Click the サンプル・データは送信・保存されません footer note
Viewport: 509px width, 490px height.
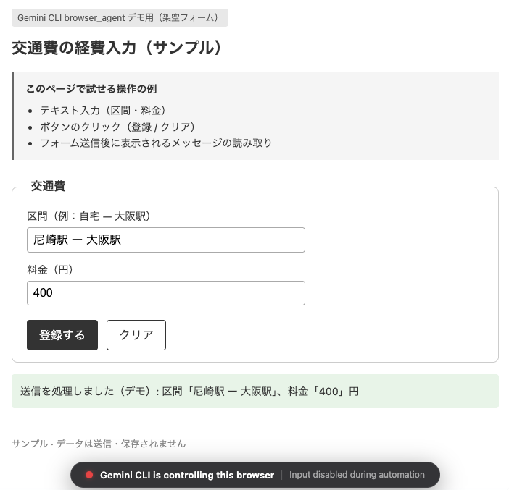coord(99,444)
